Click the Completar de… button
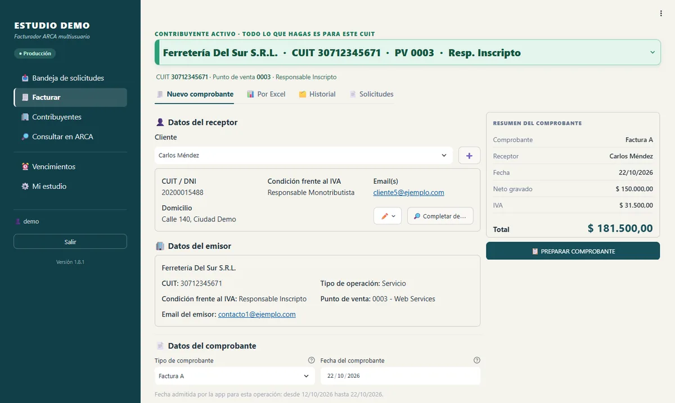 tap(440, 216)
